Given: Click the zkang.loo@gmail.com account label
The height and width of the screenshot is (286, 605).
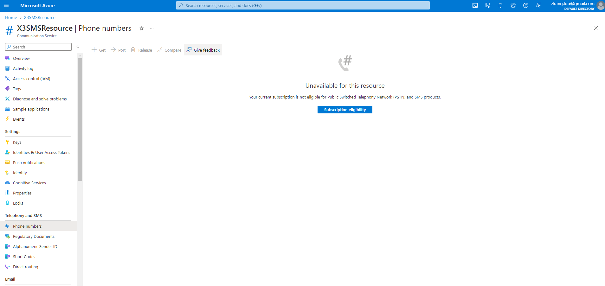Looking at the screenshot, I should click(573, 3).
